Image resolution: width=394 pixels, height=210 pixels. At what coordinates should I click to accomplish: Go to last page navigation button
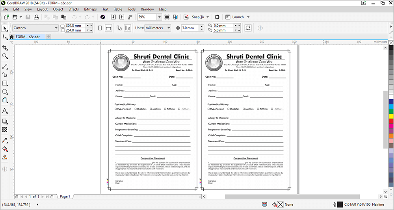click(47, 197)
